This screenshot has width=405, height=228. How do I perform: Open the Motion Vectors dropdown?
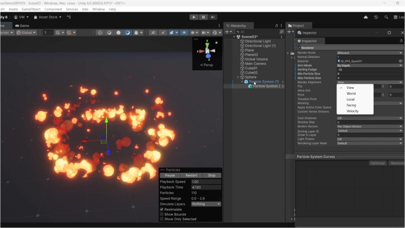click(x=370, y=126)
